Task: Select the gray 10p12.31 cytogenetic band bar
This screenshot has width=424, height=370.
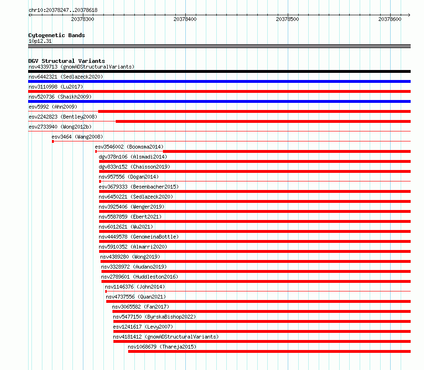Action: pyautogui.click(x=219, y=47)
